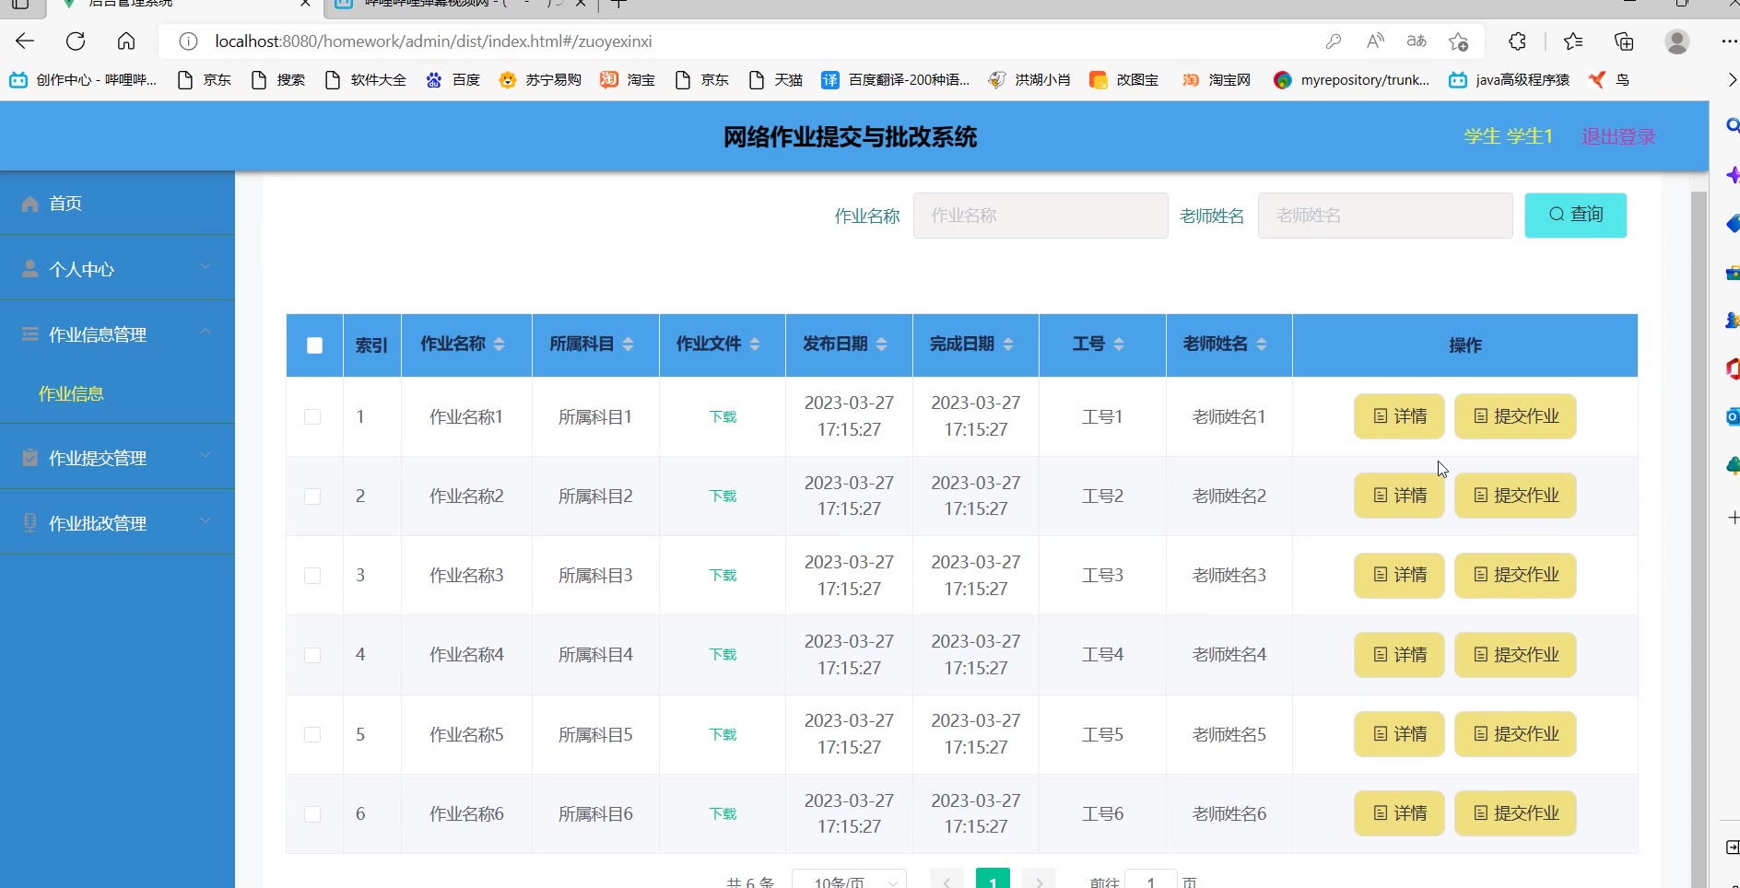Sort the table by 所属科目 column
This screenshot has width=1740, height=888.
pos(628,345)
